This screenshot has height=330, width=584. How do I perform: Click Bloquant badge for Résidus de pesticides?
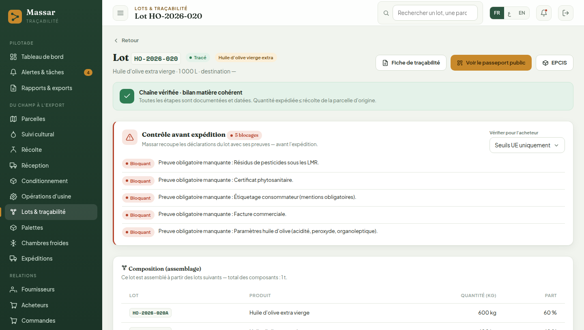click(x=138, y=164)
